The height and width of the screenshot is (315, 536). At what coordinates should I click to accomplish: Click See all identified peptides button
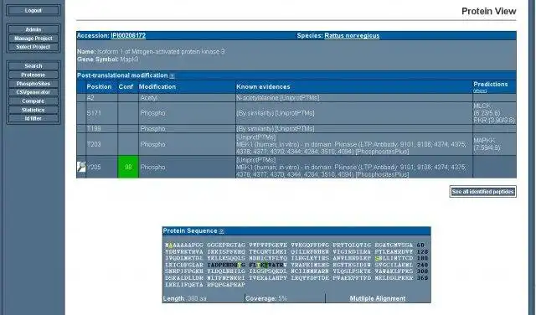click(482, 192)
